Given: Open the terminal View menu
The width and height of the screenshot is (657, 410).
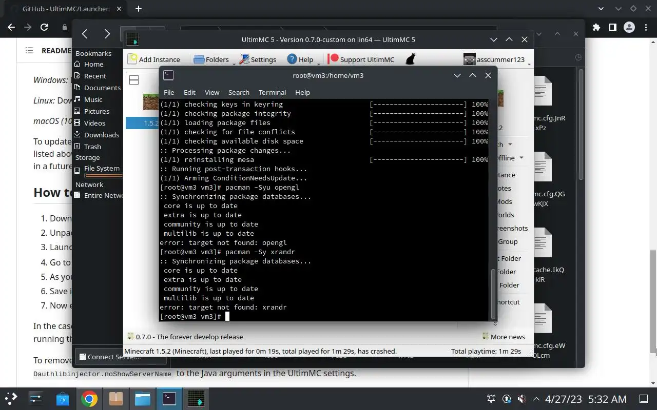Looking at the screenshot, I should pyautogui.click(x=212, y=92).
